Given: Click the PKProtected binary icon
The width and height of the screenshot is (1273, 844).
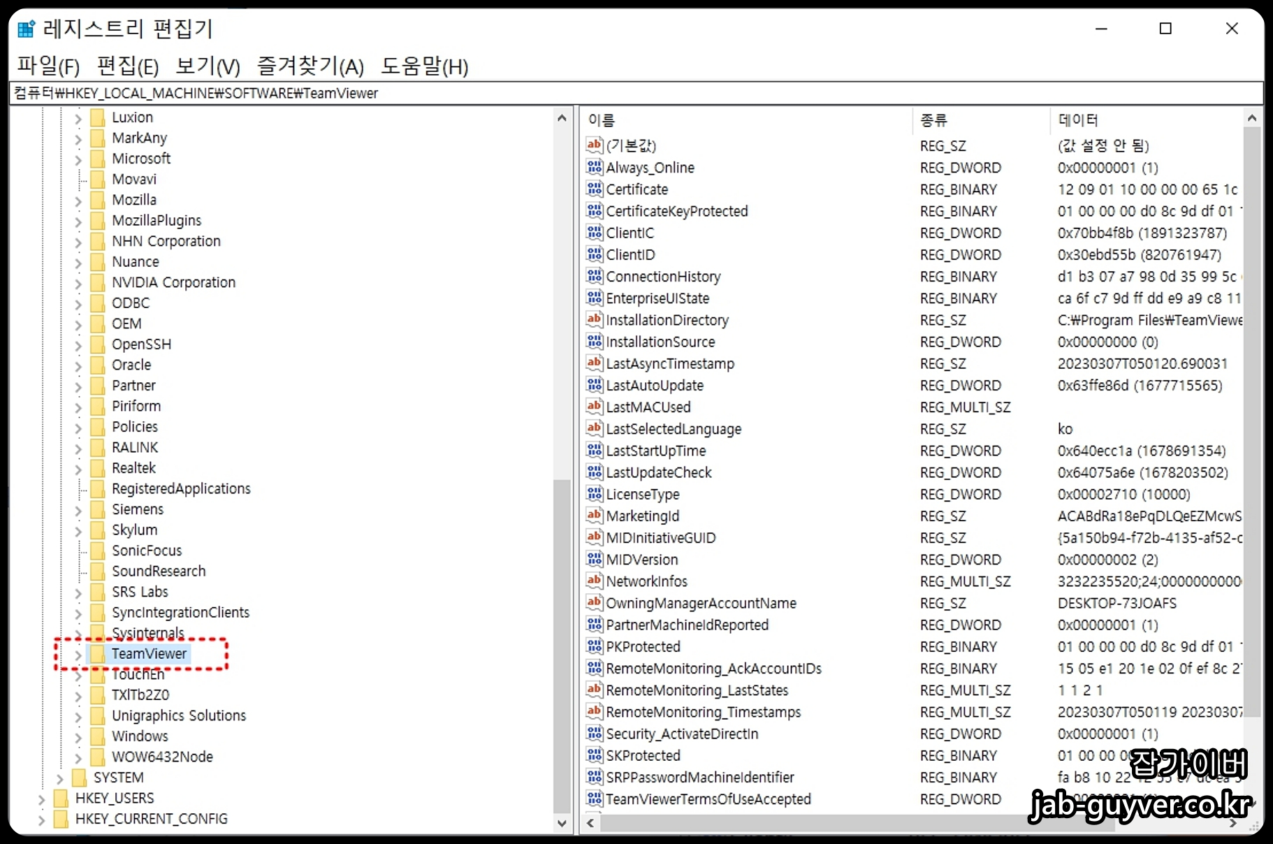Looking at the screenshot, I should 594,646.
